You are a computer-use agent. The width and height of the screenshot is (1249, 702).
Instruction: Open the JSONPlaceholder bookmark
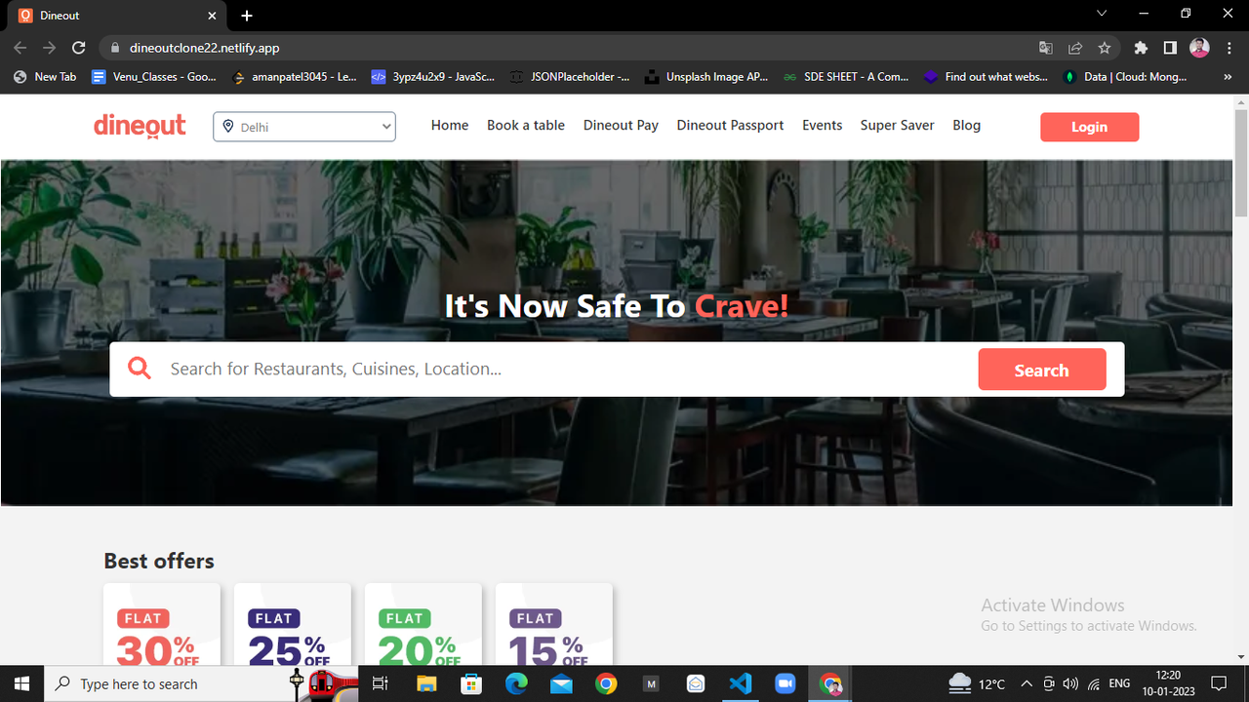coord(571,77)
